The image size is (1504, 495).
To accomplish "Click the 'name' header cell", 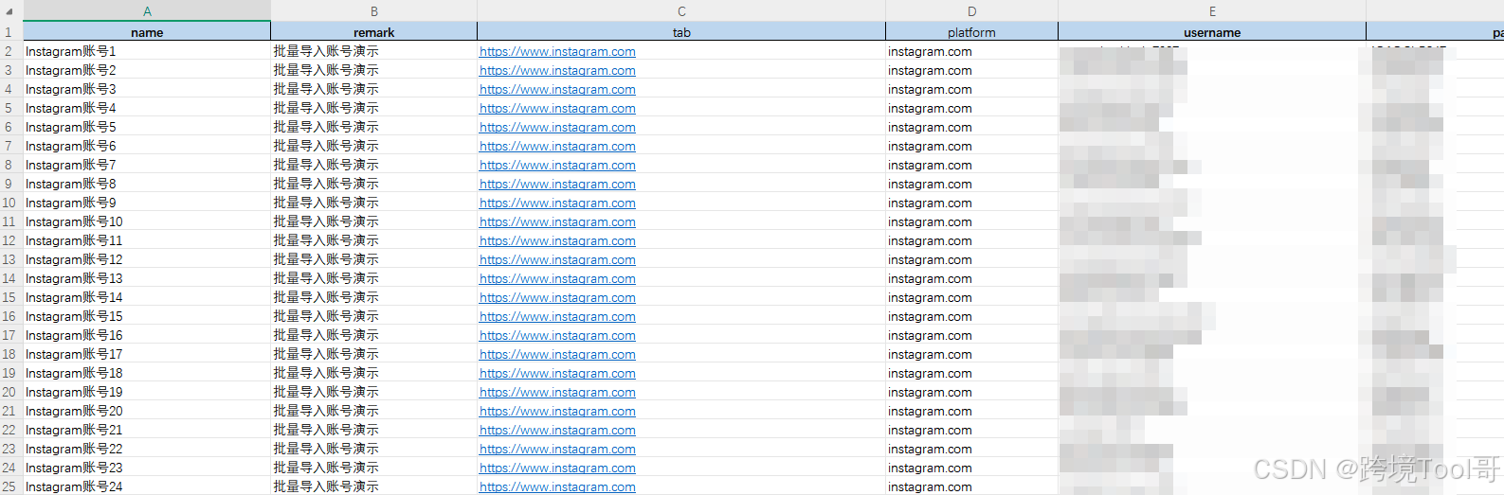I will click(147, 32).
